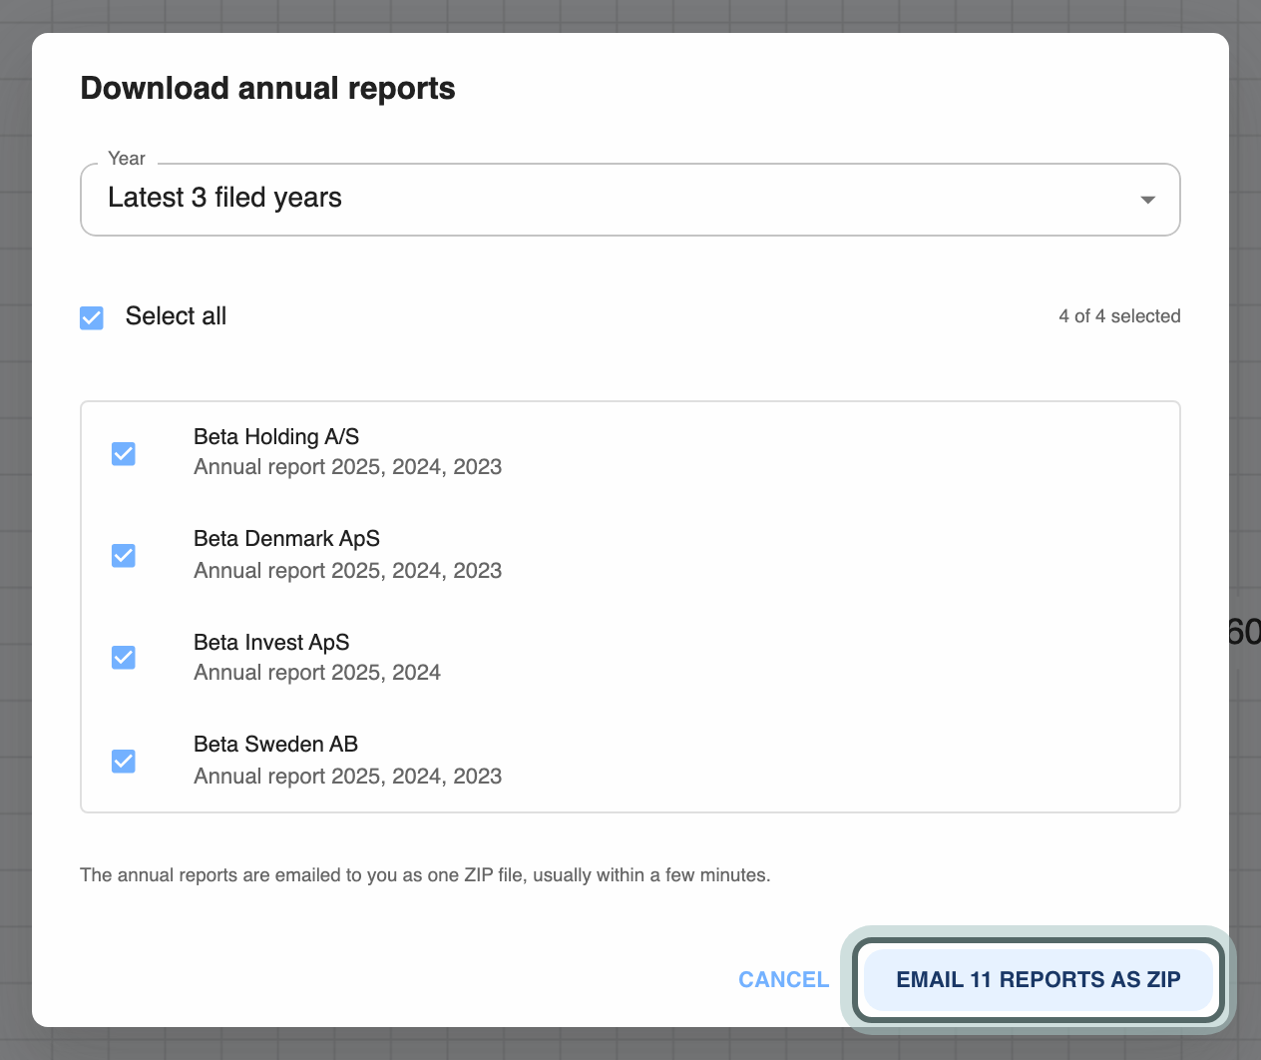
Task: Click the Beta Denmark ApS name
Action: 287,539
